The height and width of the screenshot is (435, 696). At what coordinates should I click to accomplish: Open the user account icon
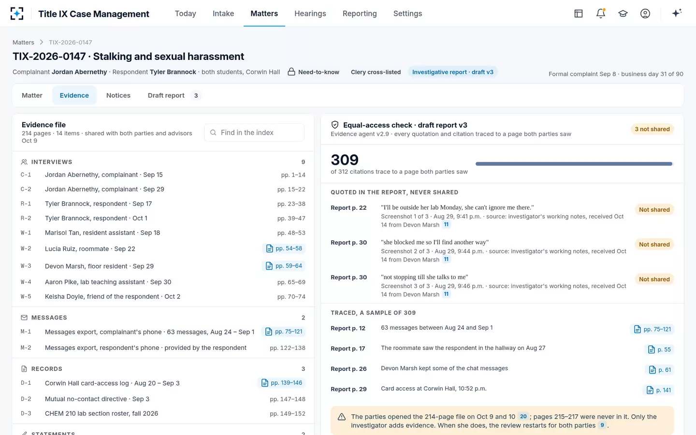pos(645,14)
